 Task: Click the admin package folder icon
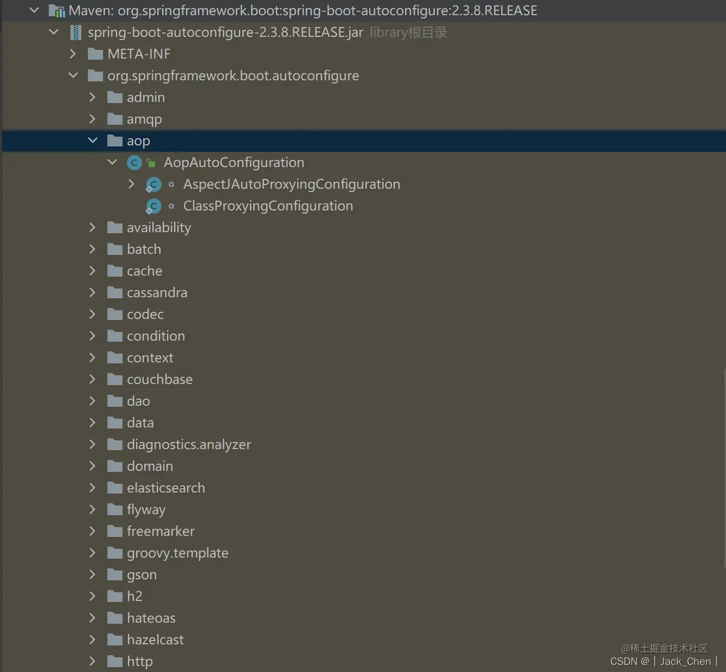[x=115, y=97]
